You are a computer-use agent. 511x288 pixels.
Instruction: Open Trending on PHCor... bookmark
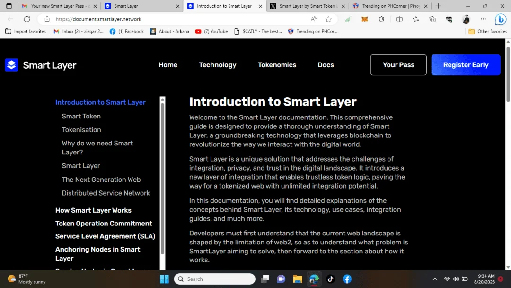313,31
